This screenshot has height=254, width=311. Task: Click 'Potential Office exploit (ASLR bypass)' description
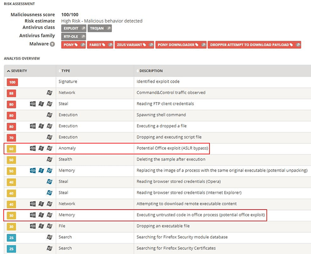pyautogui.click(x=173, y=148)
